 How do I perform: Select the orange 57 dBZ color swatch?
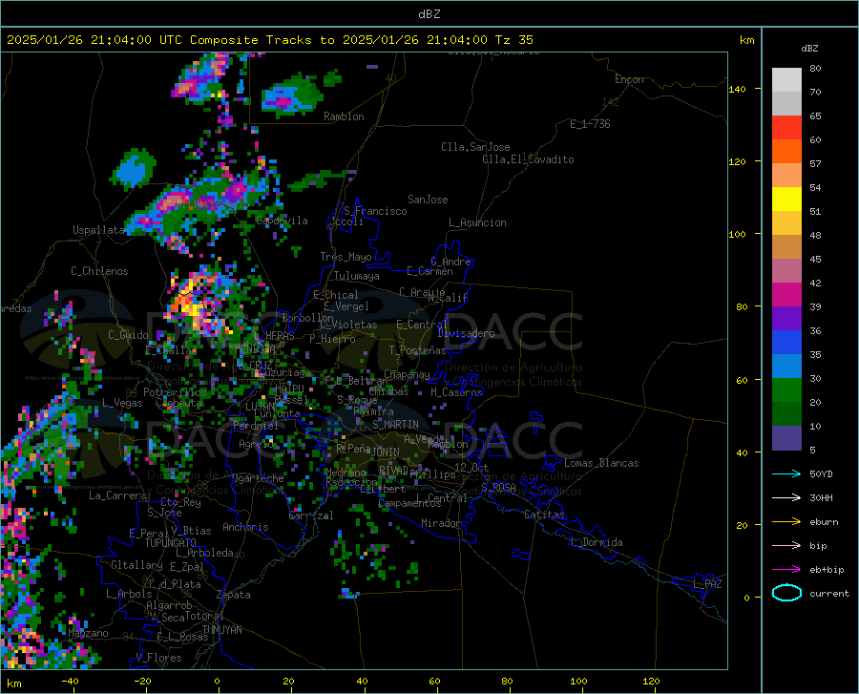point(786,152)
